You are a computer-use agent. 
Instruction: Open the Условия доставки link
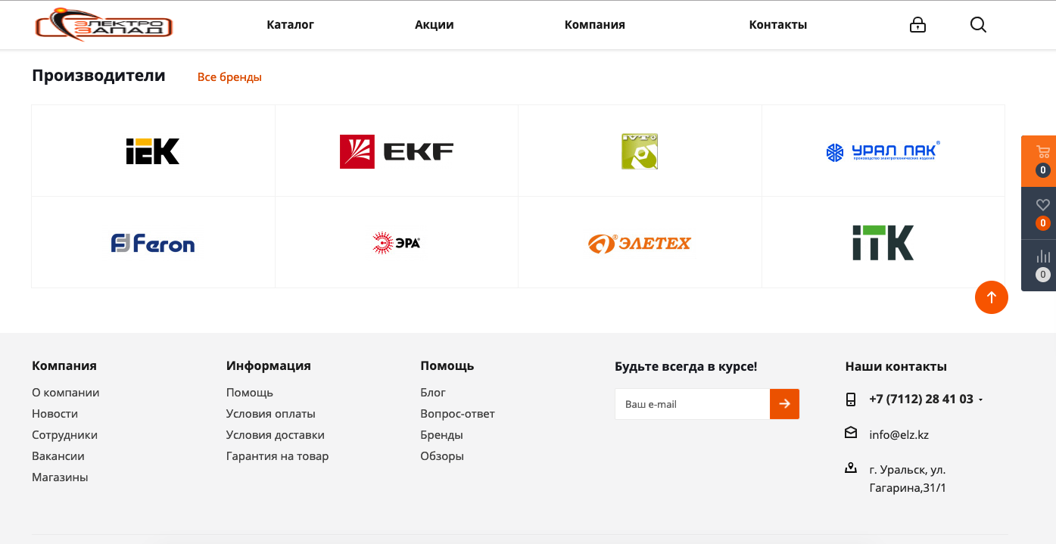click(x=276, y=435)
